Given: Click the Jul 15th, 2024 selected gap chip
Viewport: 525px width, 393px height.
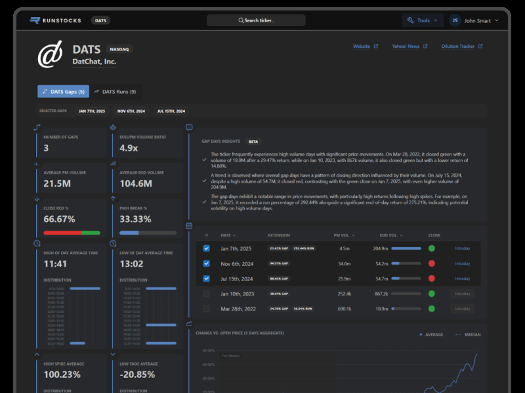Looking at the screenshot, I should click(x=171, y=111).
